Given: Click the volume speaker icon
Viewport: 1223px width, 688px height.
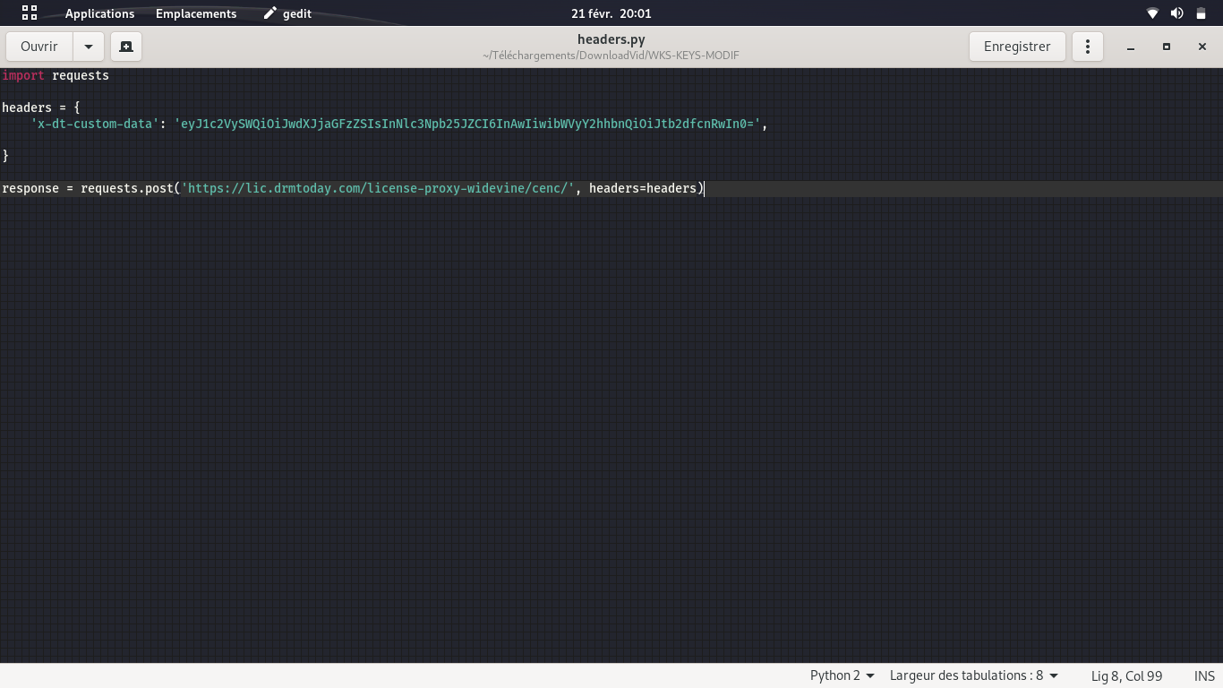Looking at the screenshot, I should 1176,13.
